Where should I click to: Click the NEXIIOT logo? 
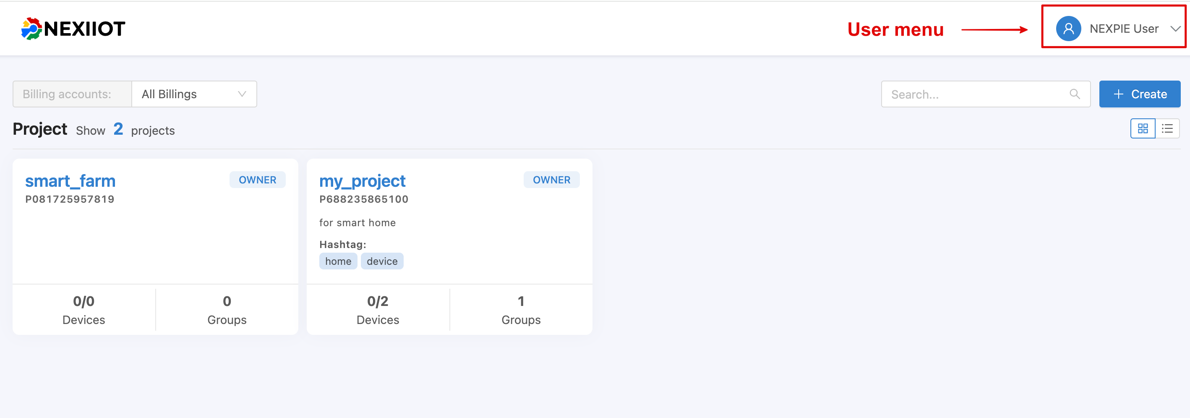pos(73,29)
